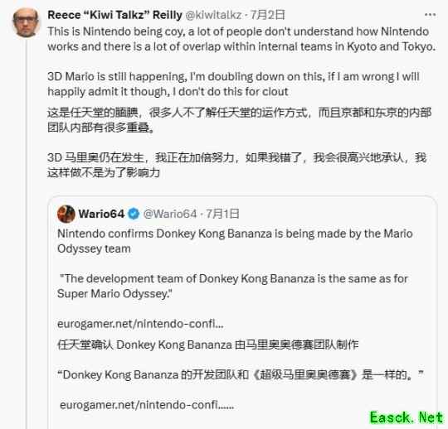
Task: Open Reece Reilly's profile avatar
Action: point(26,22)
